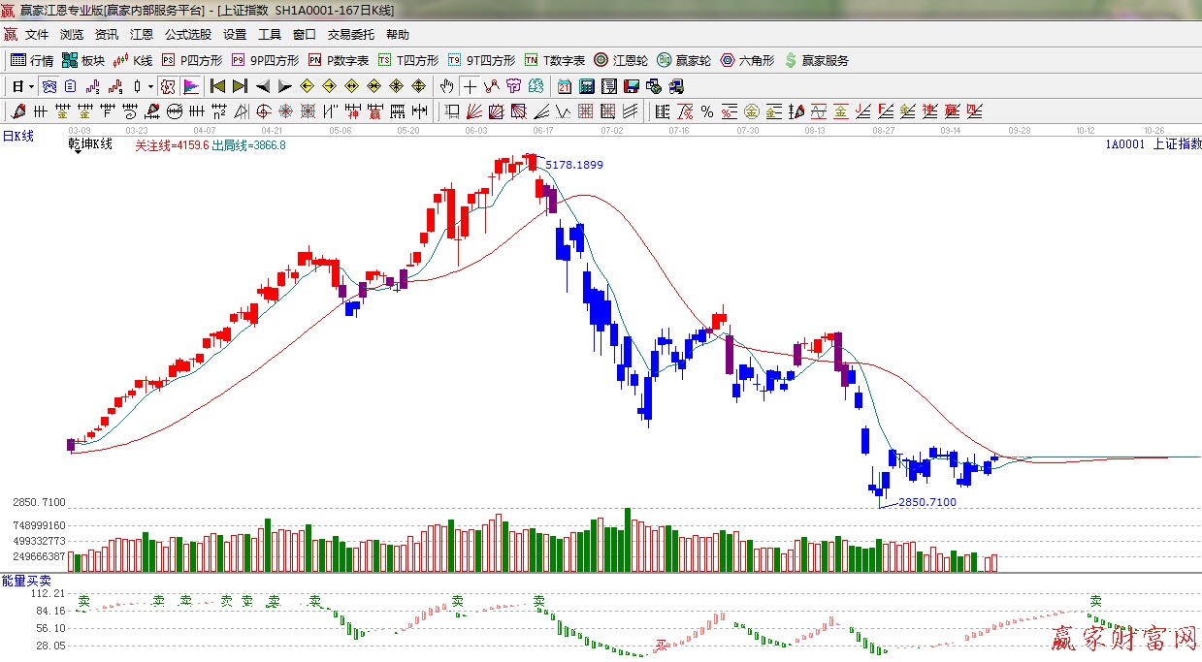The image size is (1202, 662).
Task: Click the 能量买卖 indicator label
Action: pos(20,580)
